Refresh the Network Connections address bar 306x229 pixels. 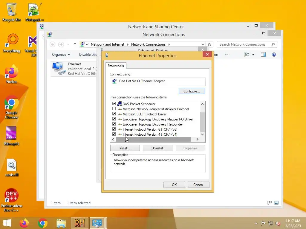pos(209,45)
